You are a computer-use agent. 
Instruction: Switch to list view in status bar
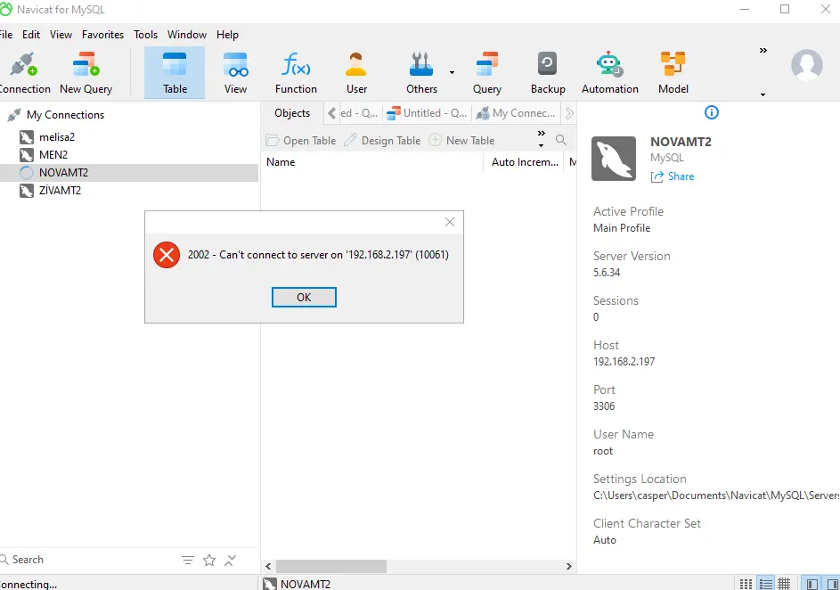[766, 584]
